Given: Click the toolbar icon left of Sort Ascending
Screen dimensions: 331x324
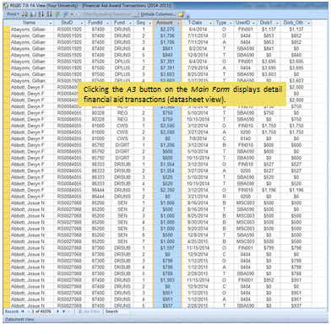Looking at the screenshot, I should (x=33, y=14).
